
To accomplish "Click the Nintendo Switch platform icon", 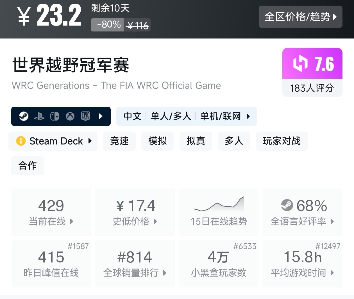I will click(55, 116).
